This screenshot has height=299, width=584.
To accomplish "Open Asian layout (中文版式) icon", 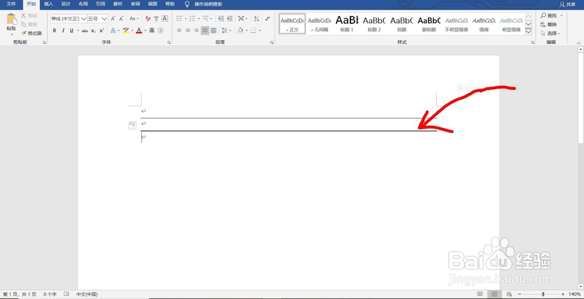I will (241, 19).
